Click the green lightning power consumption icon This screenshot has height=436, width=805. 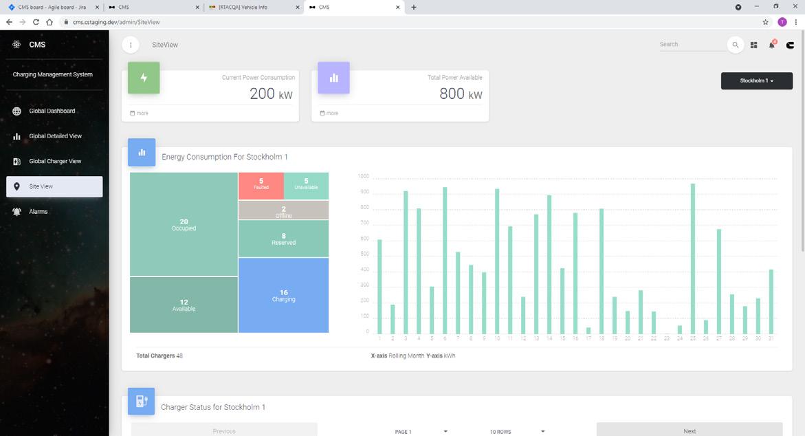pos(144,78)
